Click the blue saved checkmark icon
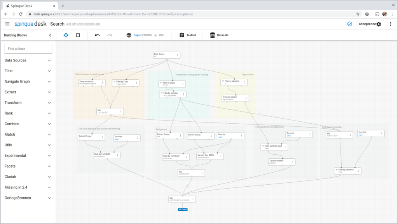Screen dimensions: 398x224 [x=350, y=24]
